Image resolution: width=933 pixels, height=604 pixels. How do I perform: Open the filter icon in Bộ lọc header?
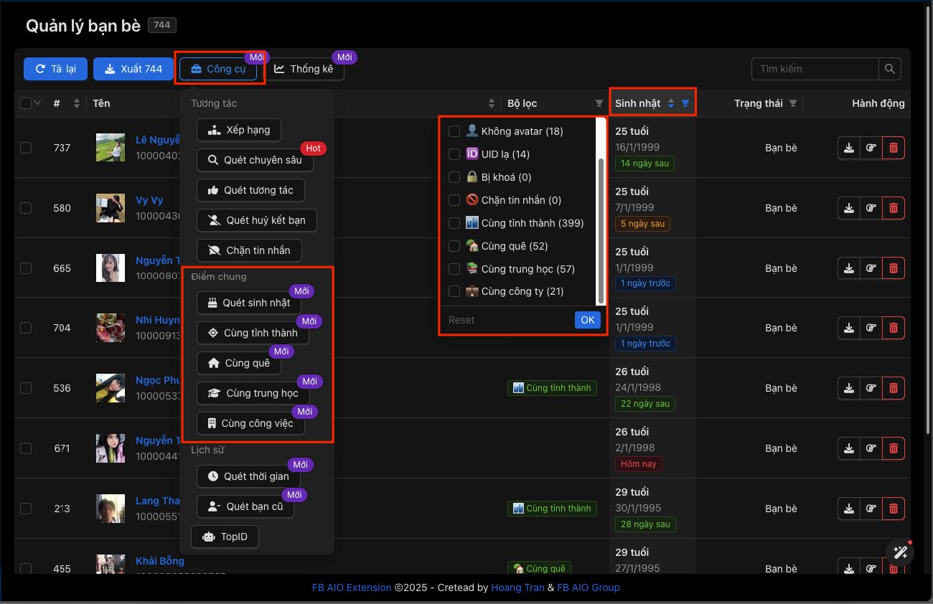pos(599,103)
